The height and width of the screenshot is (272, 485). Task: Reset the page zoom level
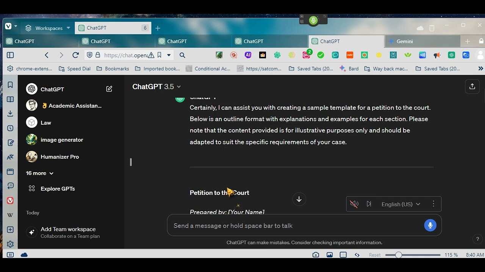pyautogui.click(x=375, y=255)
